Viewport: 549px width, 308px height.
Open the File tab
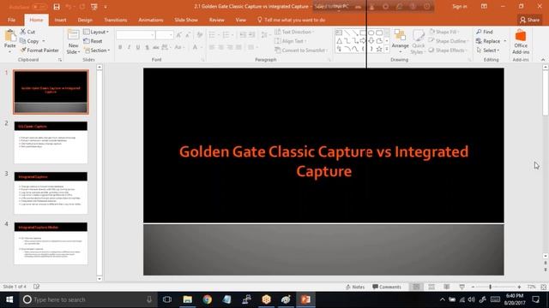pos(11,20)
